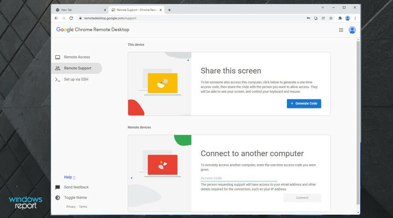
Task: Switch to the New Tab tab
Action: tap(80, 10)
